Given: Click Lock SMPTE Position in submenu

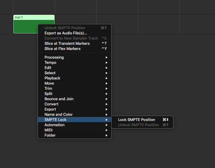Looking at the screenshot, I should click(x=137, y=120).
